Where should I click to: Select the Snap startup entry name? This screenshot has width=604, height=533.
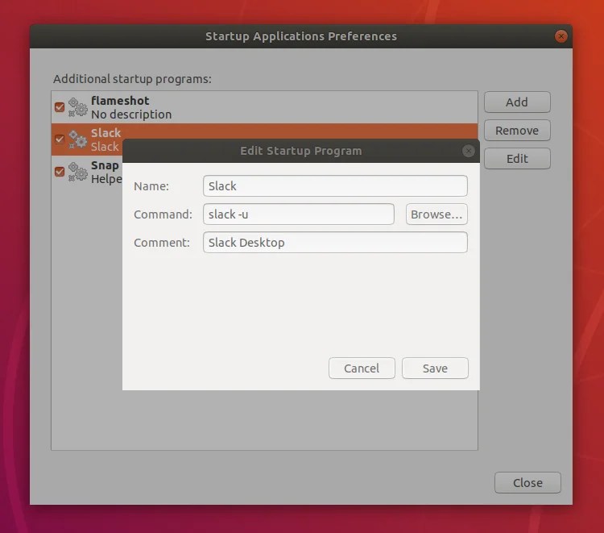pos(105,165)
